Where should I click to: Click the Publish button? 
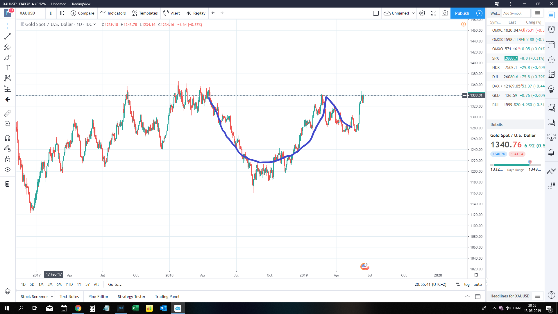coord(462,13)
